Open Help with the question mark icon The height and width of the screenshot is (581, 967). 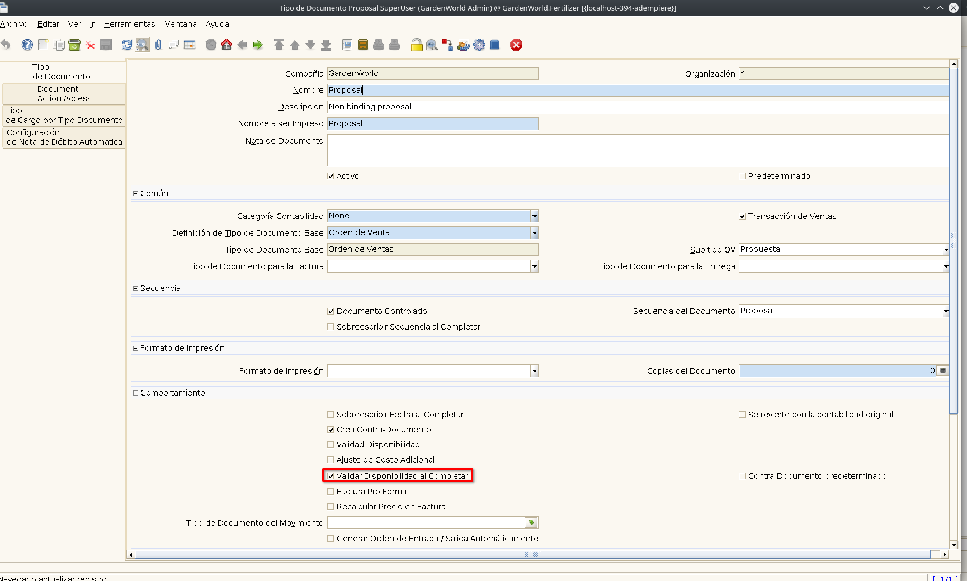coord(27,45)
